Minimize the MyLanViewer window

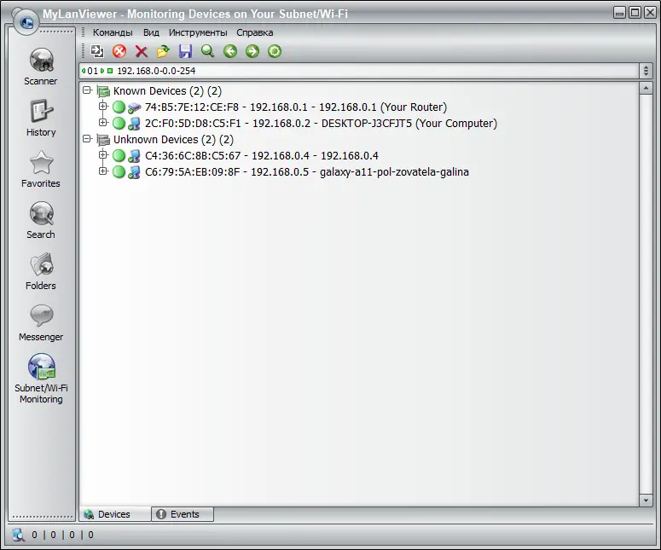[x=620, y=13]
